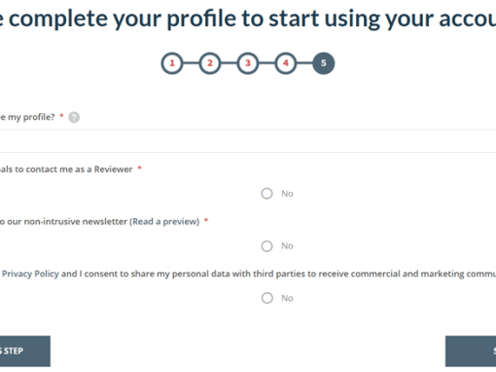Click the connector line between steps 4 and 5
The width and height of the screenshot is (496, 372).
click(x=304, y=63)
